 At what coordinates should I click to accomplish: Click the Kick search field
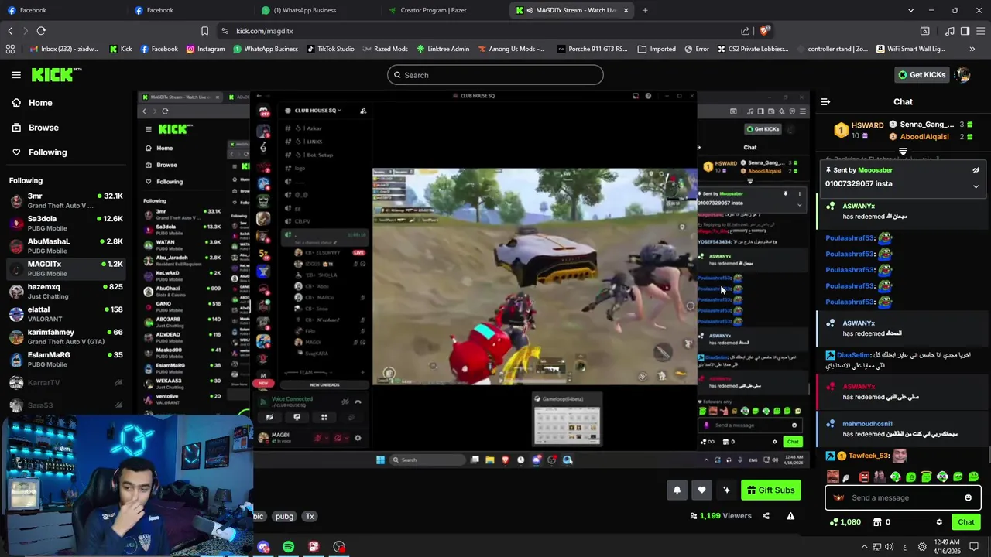tap(495, 75)
